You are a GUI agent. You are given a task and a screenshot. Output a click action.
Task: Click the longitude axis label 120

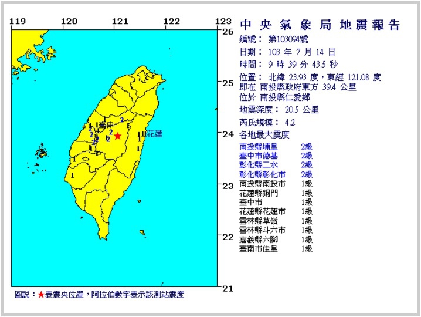pos(69,21)
